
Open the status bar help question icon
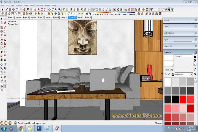coord(15,123)
